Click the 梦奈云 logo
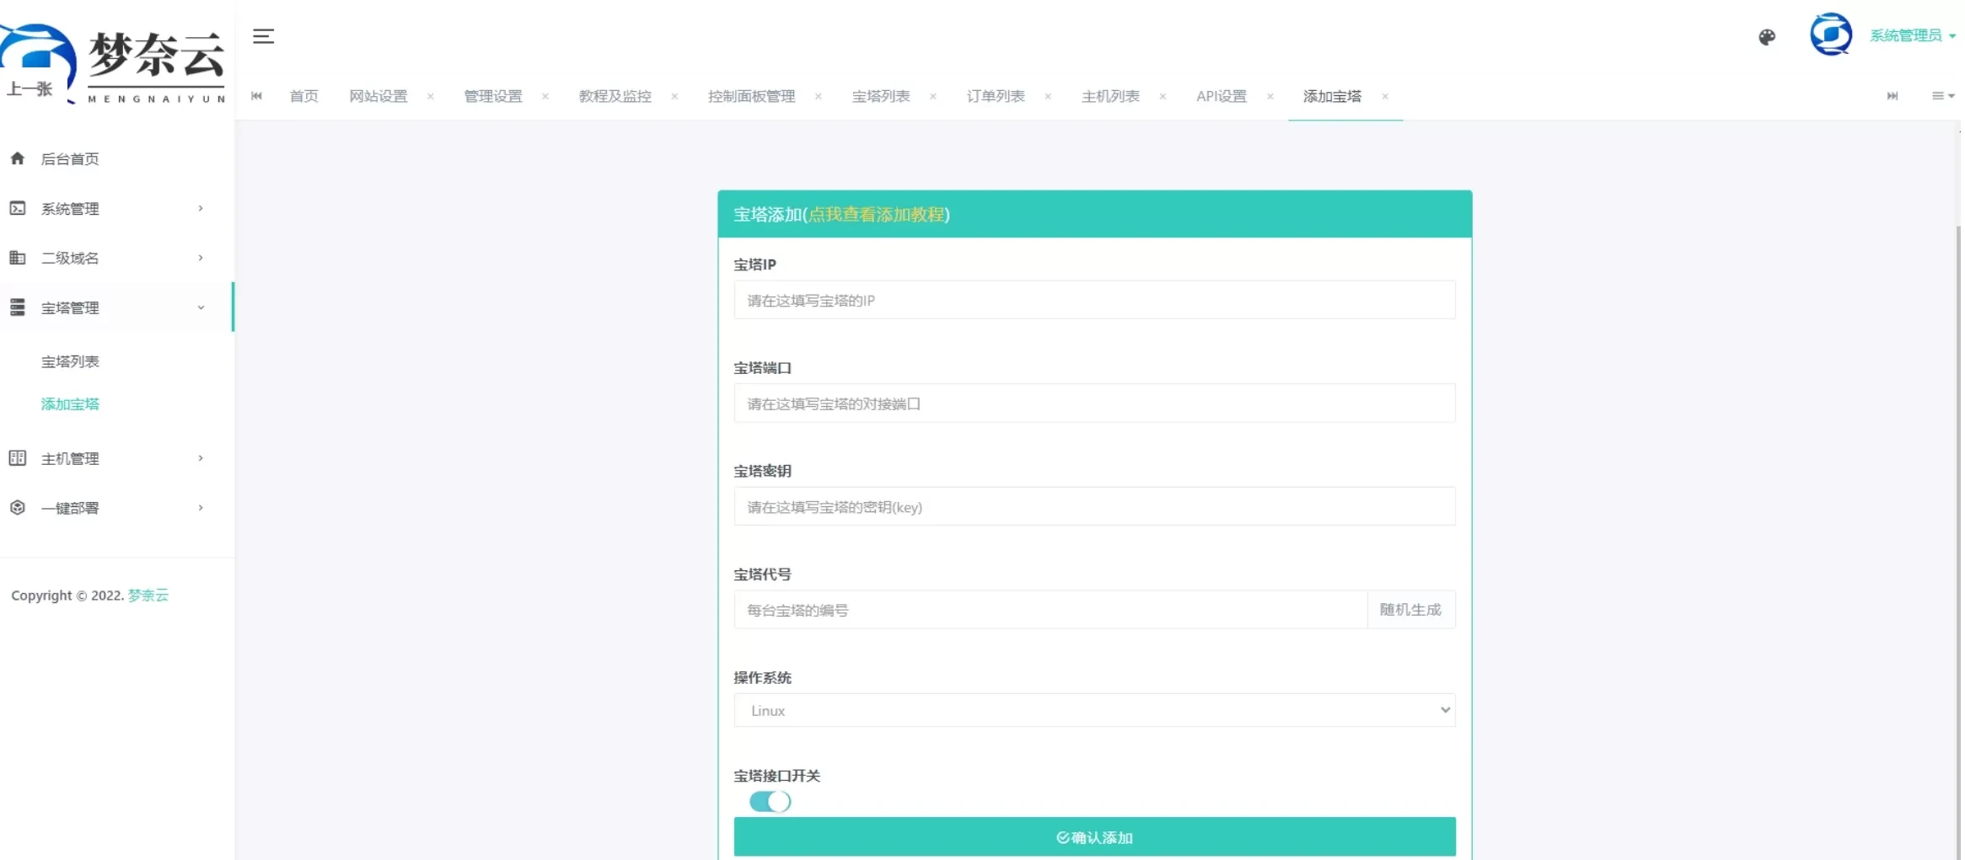Image resolution: width=1965 pixels, height=860 pixels. click(x=115, y=62)
